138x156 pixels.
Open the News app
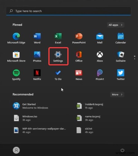point(79,75)
